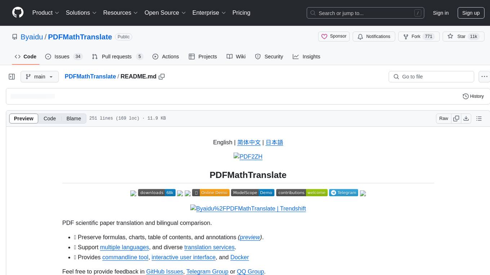The height and width of the screenshot is (275, 490).
Task: Open the Trendshift badge link
Action: (x=248, y=208)
